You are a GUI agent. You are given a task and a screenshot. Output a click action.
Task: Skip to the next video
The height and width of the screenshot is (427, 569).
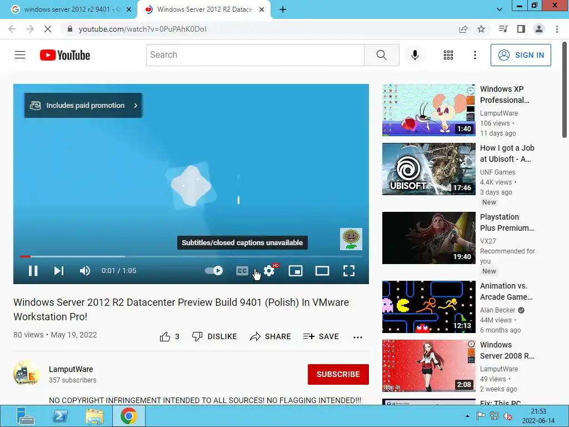tap(59, 271)
